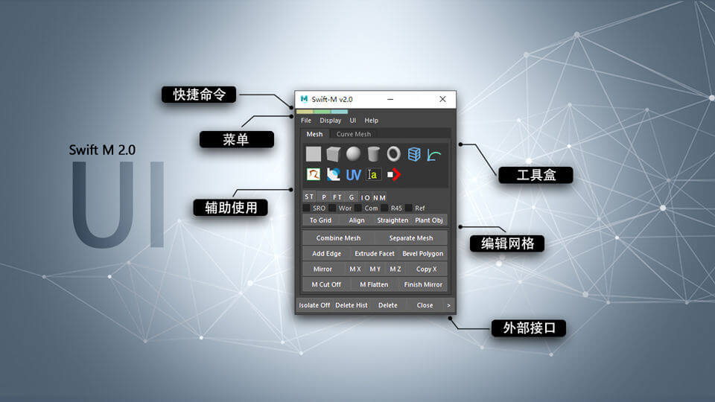Click the yellow quick command swatch
Viewport: 715px width, 402px height.
[x=305, y=112]
